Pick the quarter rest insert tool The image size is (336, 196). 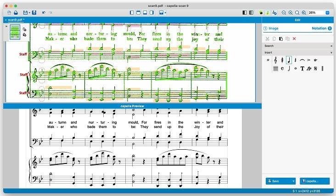click(x=295, y=60)
